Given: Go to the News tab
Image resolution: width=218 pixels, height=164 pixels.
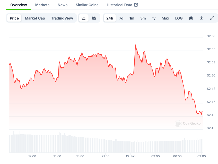Looking at the screenshot, I should (x=63, y=5).
